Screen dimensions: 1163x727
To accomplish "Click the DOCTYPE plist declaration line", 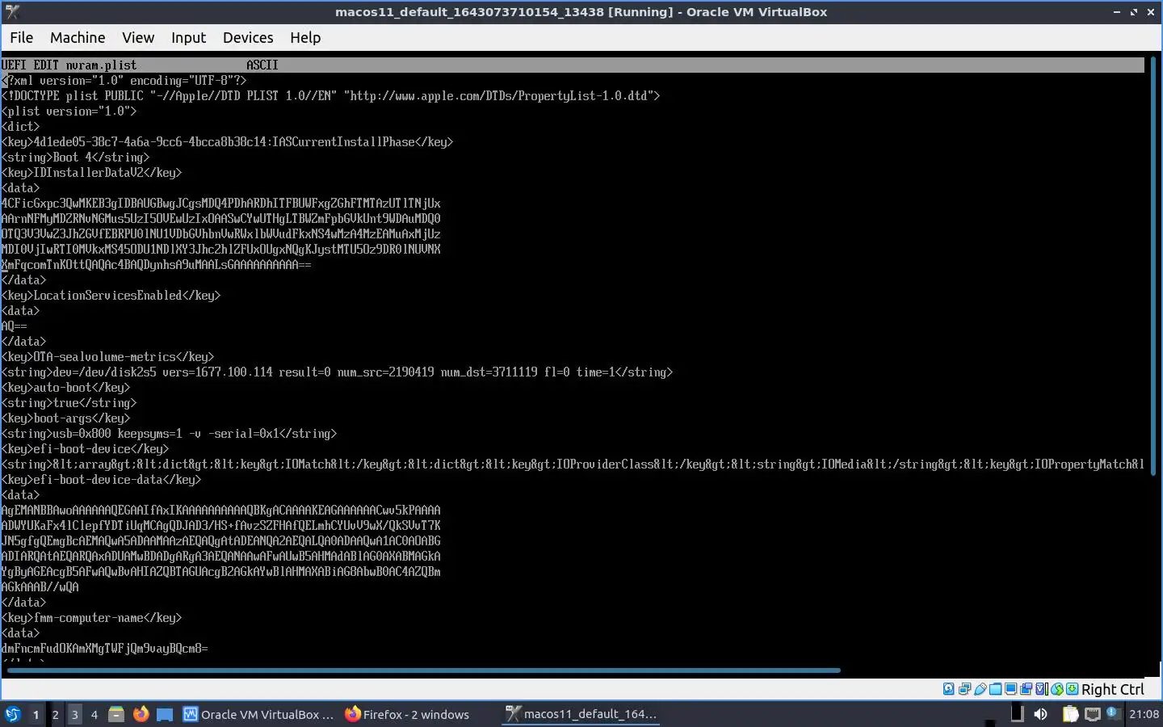I will (330, 95).
